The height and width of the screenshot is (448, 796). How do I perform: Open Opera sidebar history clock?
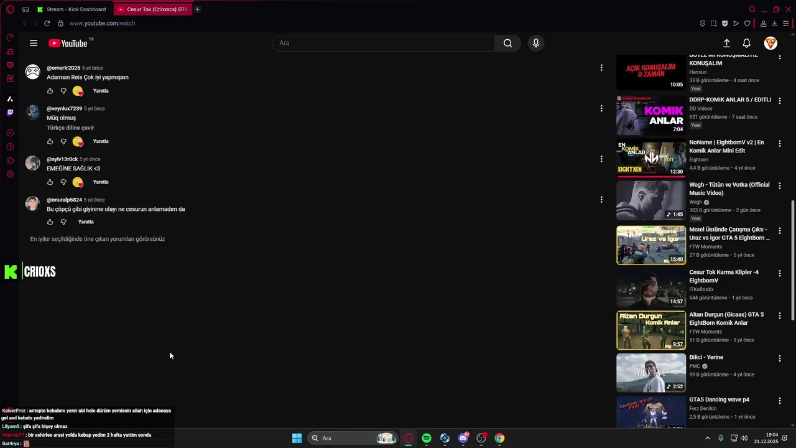pyautogui.click(x=10, y=147)
